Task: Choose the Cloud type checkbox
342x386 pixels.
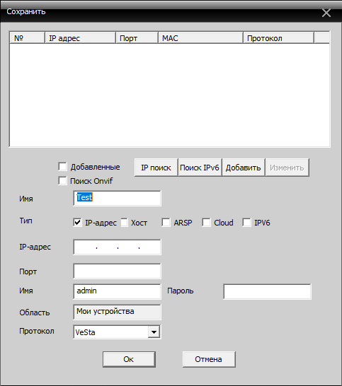Action: point(206,222)
